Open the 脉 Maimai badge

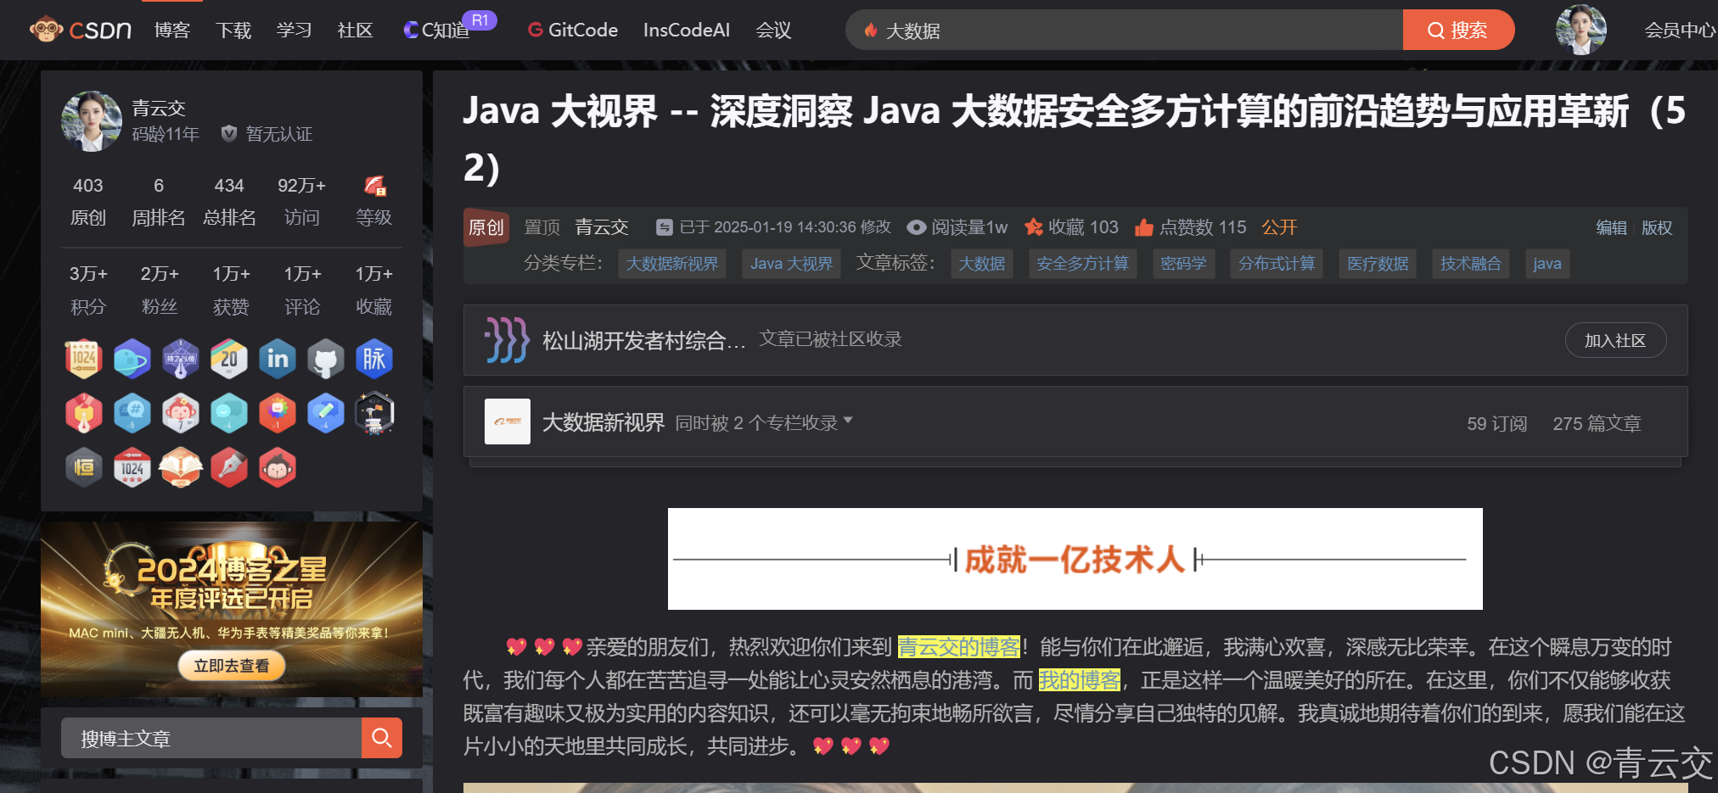pyautogui.click(x=374, y=359)
